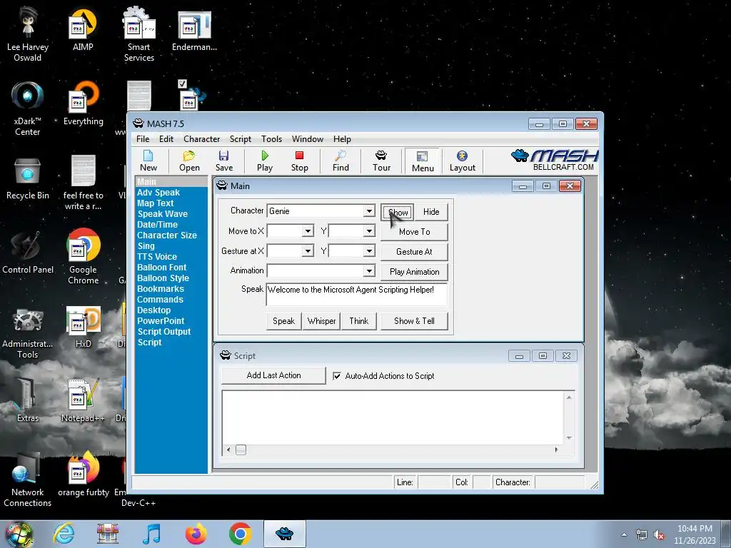
Task: Click the Windows Start orb
Action: [x=19, y=534]
